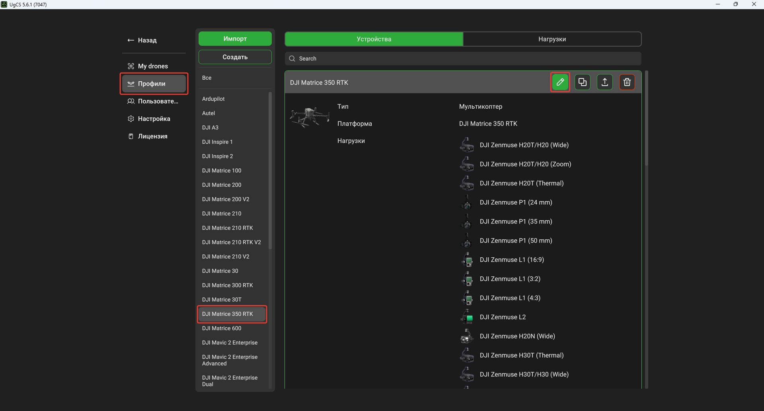Switch to the Устройства tab
The width and height of the screenshot is (764, 411).
tap(374, 39)
